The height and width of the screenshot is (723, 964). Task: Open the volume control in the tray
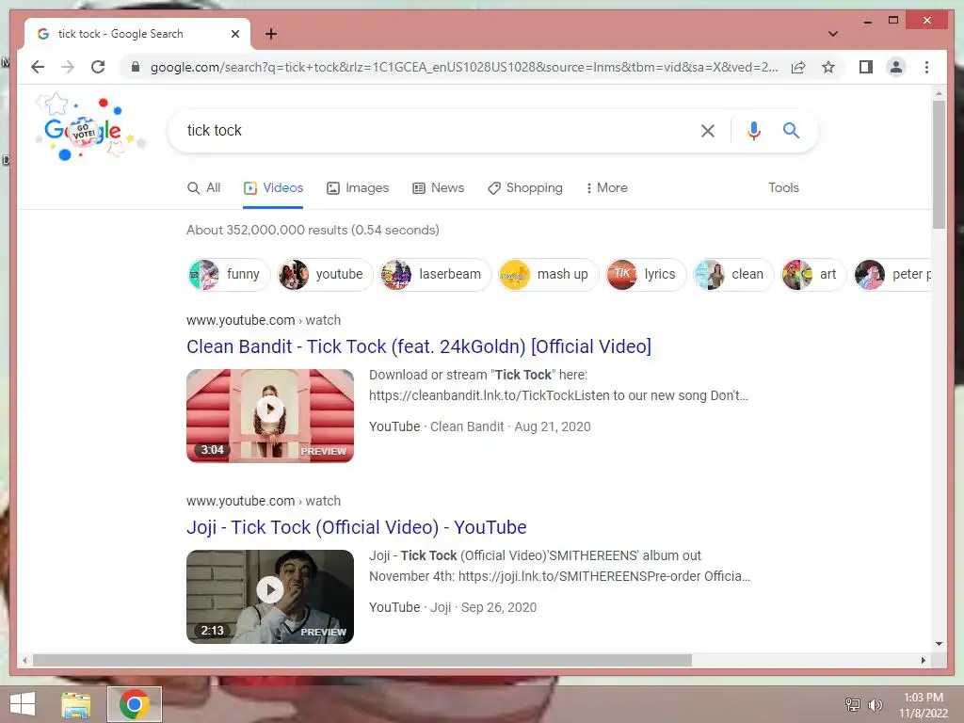click(875, 704)
